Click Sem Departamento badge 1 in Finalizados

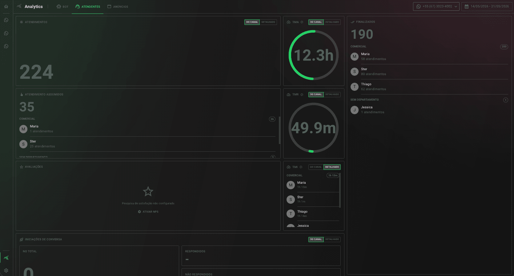[x=506, y=100]
